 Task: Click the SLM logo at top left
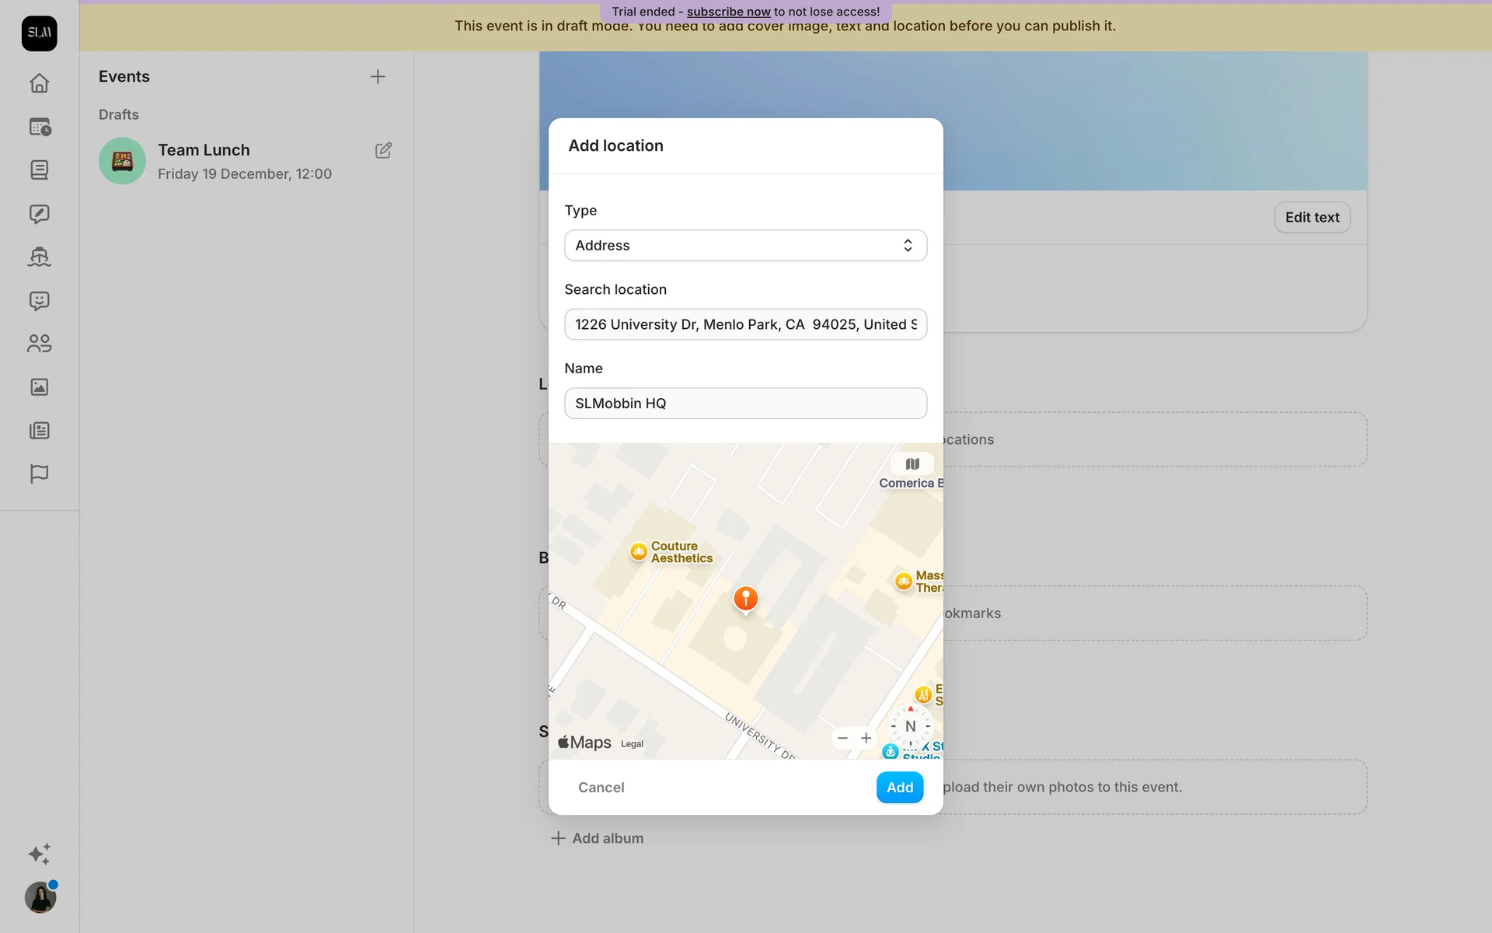click(39, 33)
